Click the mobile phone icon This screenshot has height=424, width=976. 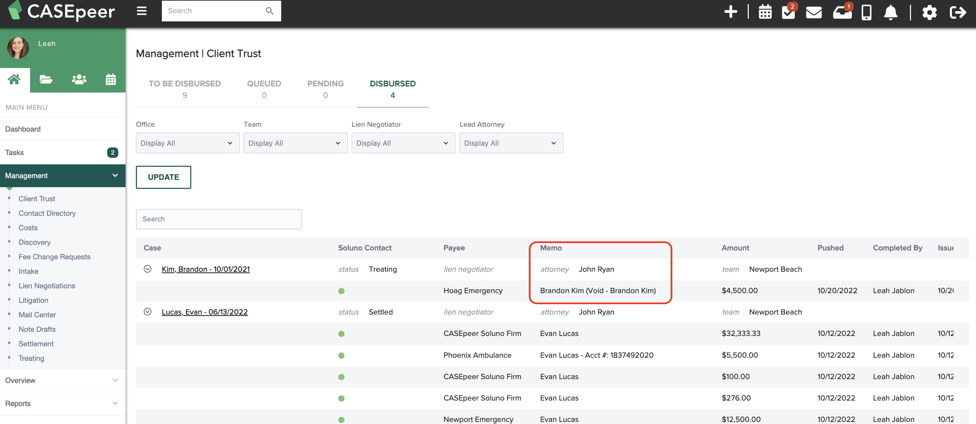coord(866,12)
